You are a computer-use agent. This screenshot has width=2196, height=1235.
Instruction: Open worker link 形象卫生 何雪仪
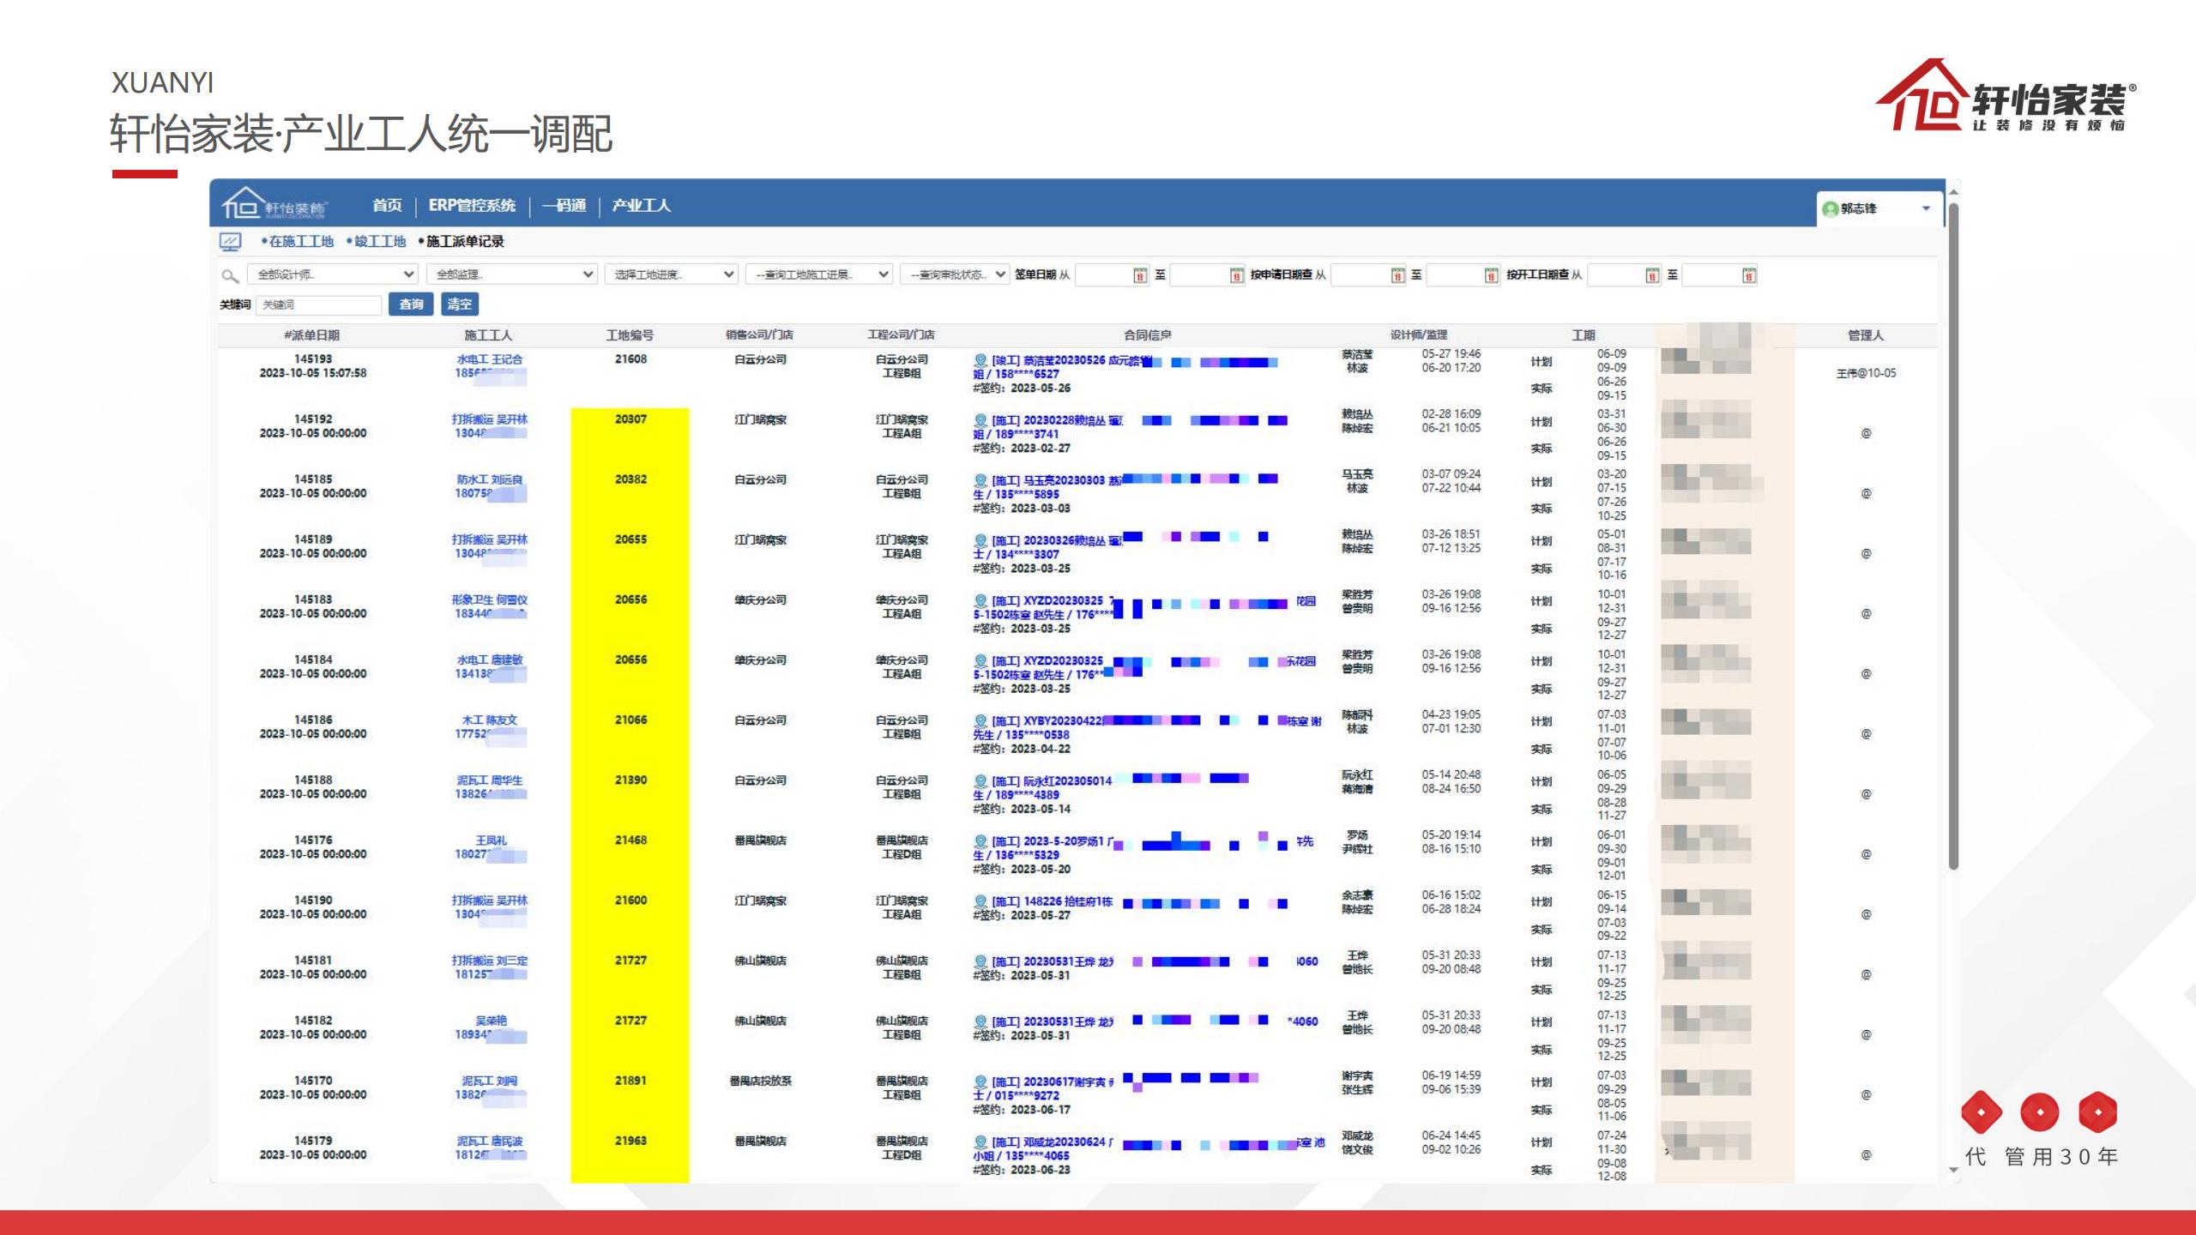(x=489, y=599)
